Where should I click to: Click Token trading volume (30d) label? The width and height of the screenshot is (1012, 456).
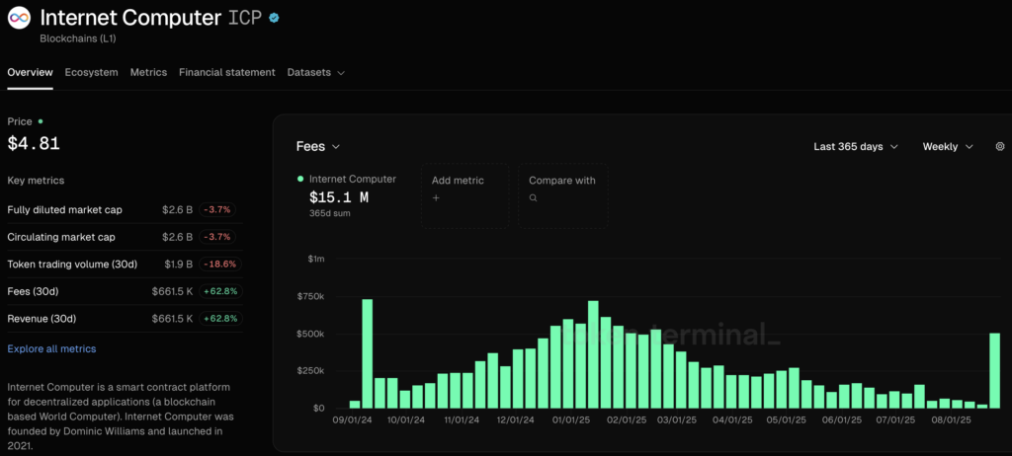click(x=72, y=264)
